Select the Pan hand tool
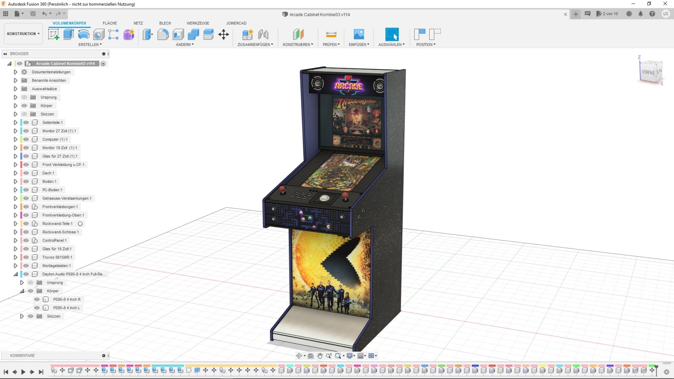The image size is (674, 379). click(320, 356)
